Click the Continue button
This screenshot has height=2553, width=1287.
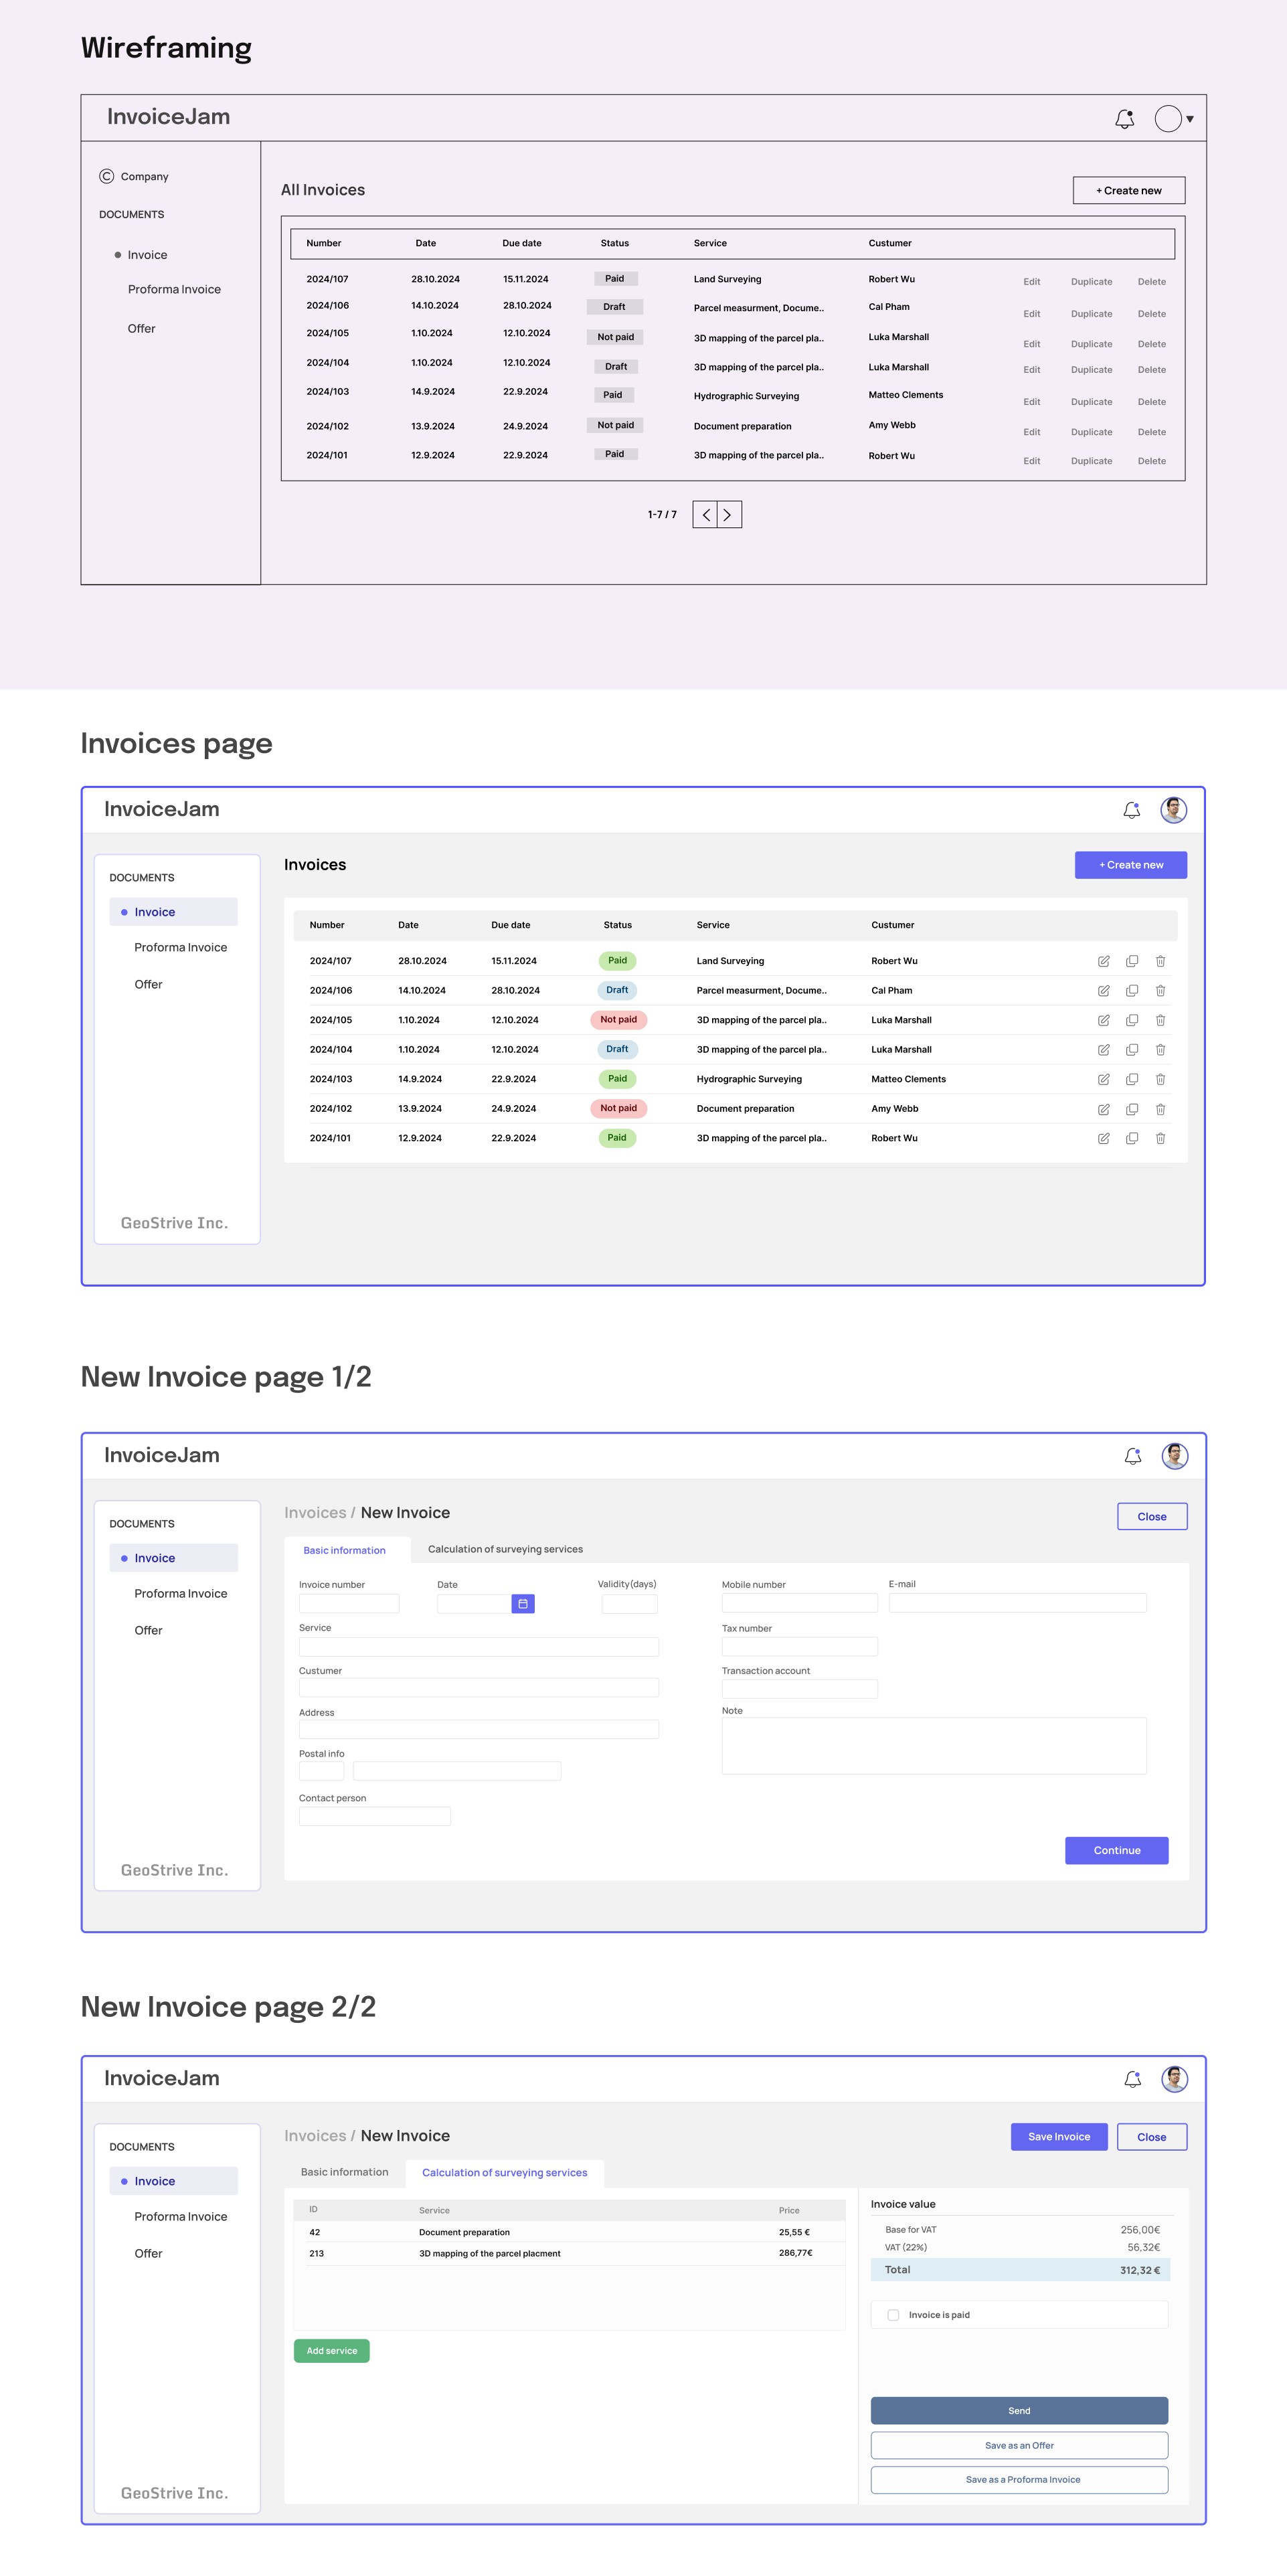1116,1850
